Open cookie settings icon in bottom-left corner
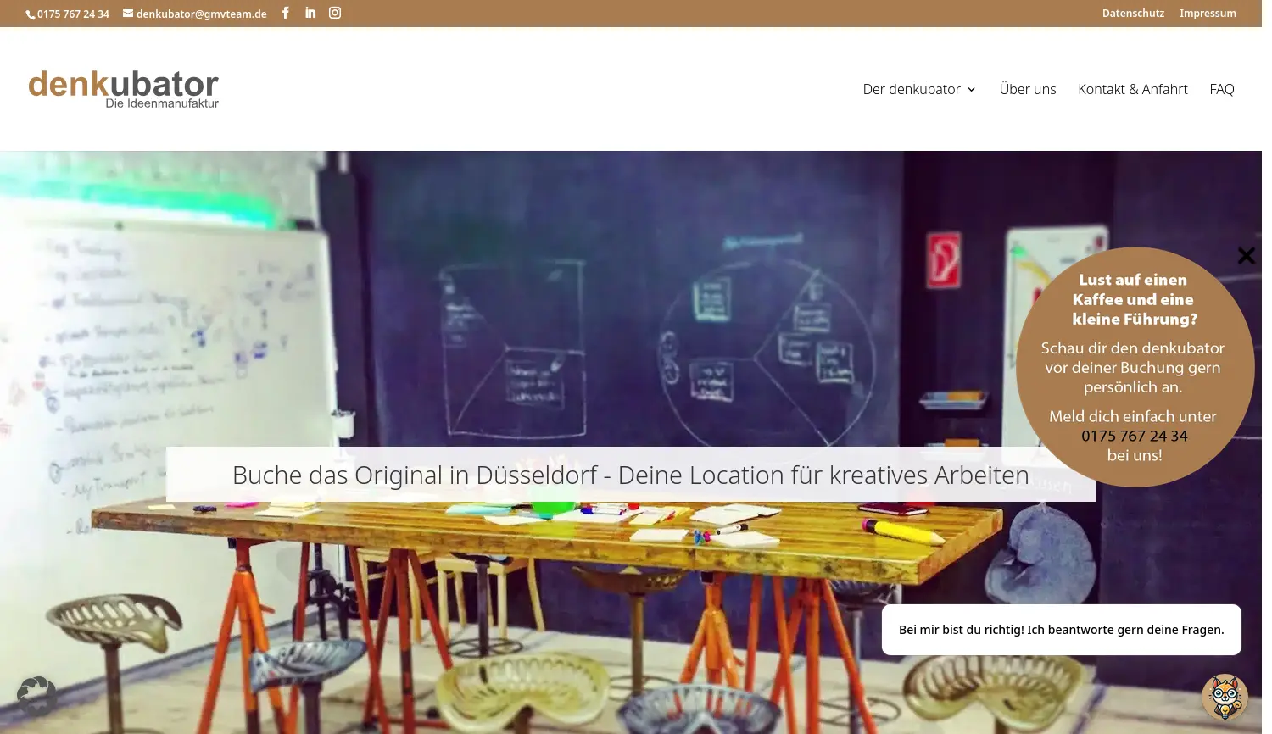The image size is (1272, 734). (36, 696)
